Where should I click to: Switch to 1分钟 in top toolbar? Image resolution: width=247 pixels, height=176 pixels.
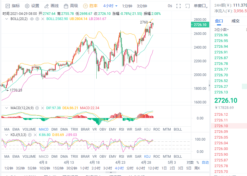pyautogui.click(x=127, y=6)
